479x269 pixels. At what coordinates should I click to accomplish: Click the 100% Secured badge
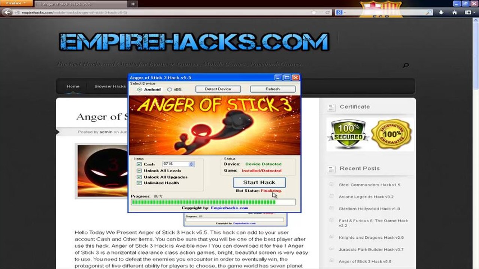point(348,134)
